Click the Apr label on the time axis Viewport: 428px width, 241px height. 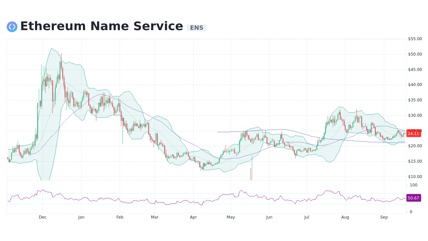coord(193,217)
